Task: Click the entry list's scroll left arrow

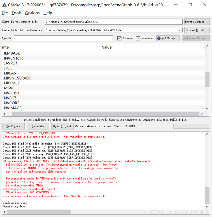Action: click(x=4, y=114)
